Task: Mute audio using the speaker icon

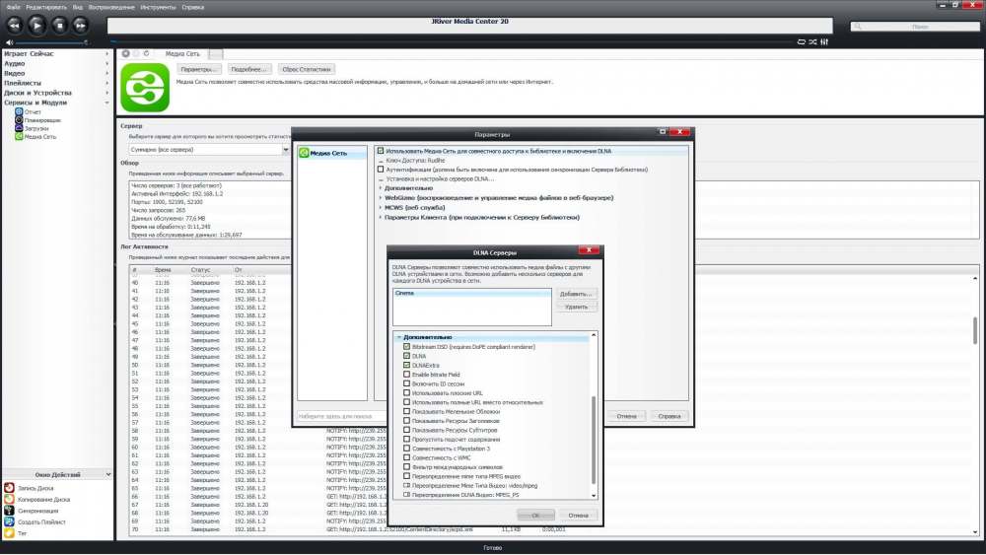Action: click(9, 42)
